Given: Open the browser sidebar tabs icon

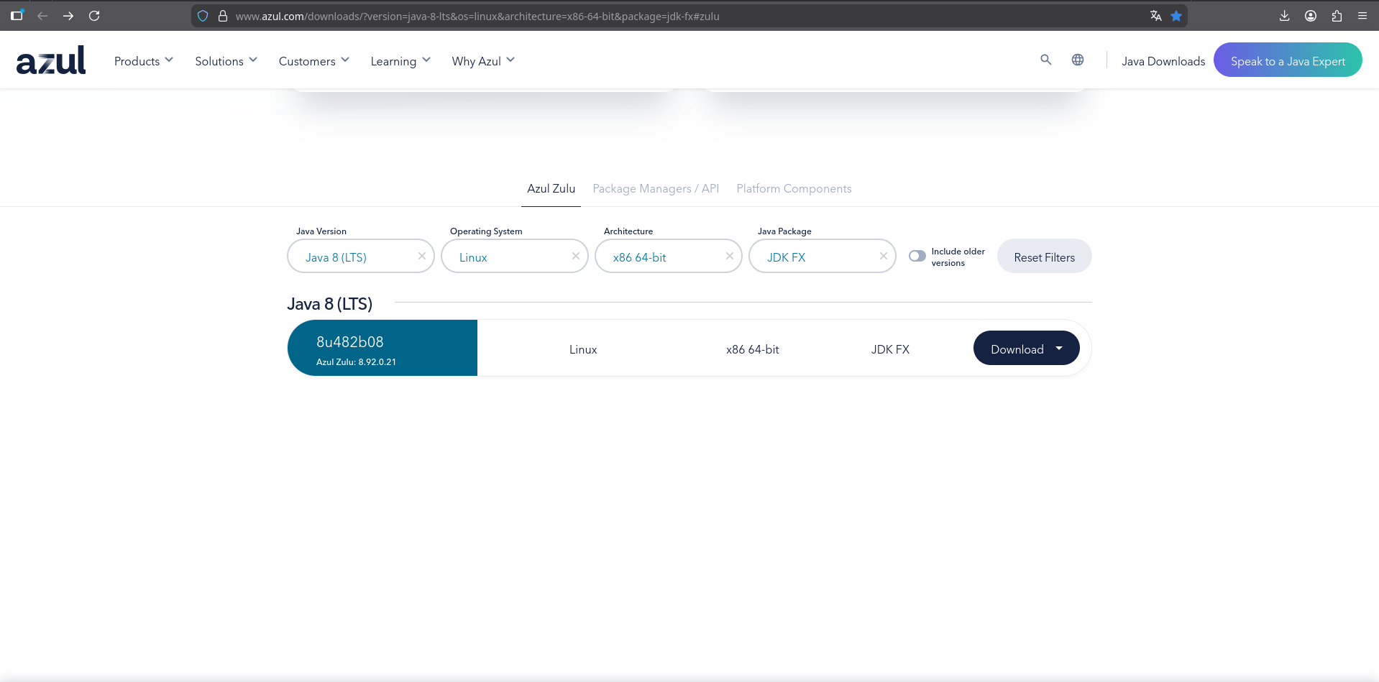Looking at the screenshot, I should 17,15.
